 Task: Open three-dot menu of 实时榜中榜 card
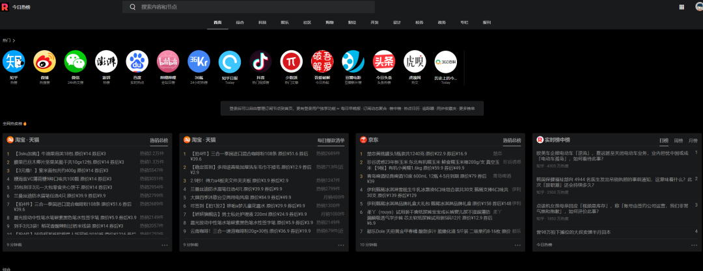695,245
